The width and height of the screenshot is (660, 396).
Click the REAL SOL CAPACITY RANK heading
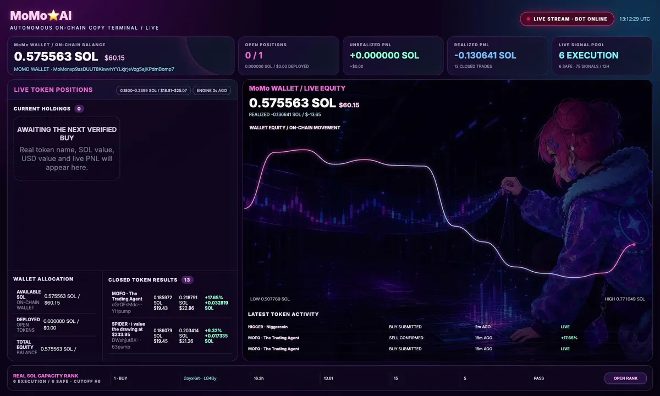[x=46, y=376]
